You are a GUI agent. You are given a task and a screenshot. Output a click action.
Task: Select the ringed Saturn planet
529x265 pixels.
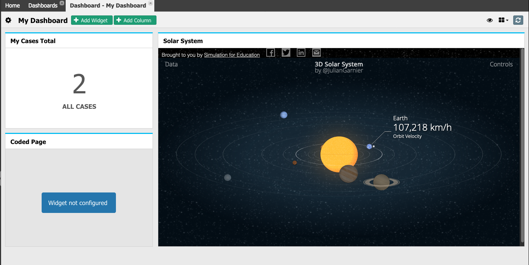381,182
